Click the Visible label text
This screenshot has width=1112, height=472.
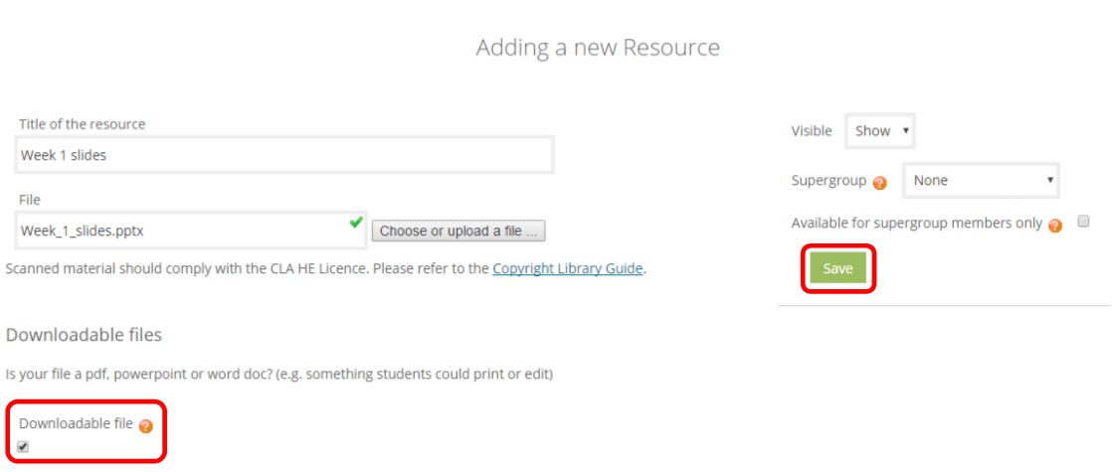812,131
